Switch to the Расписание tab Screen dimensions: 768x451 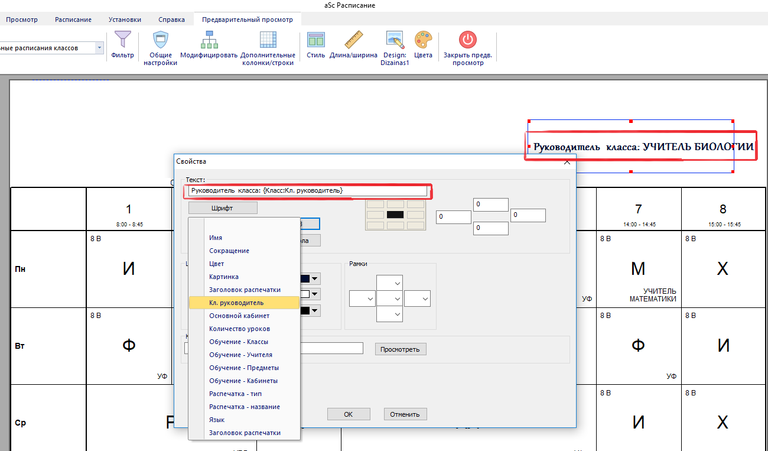tap(73, 20)
